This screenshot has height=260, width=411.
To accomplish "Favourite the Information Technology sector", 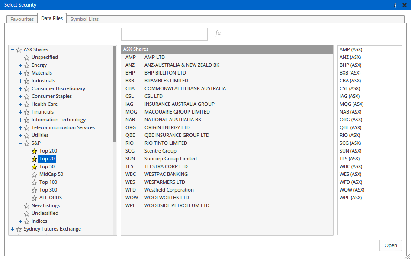I will (27, 120).
